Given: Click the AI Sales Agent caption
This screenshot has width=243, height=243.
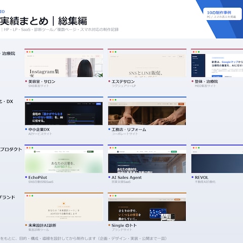Looking at the screenshot, I should click(127, 177).
